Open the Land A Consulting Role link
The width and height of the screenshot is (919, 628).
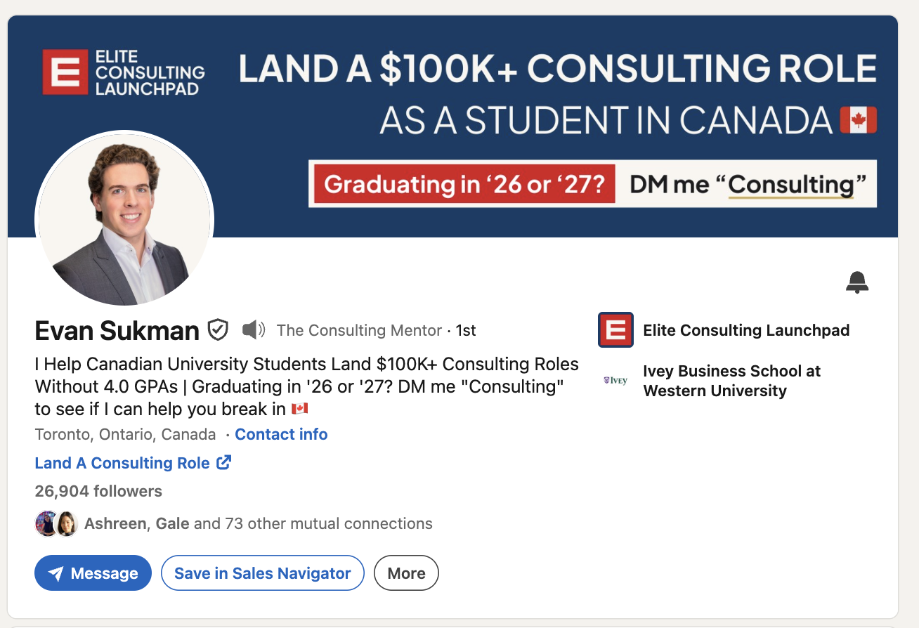[122, 463]
